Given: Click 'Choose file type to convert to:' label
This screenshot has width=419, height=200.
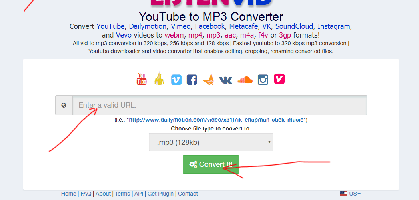Looking at the screenshot, I should 211,128.
